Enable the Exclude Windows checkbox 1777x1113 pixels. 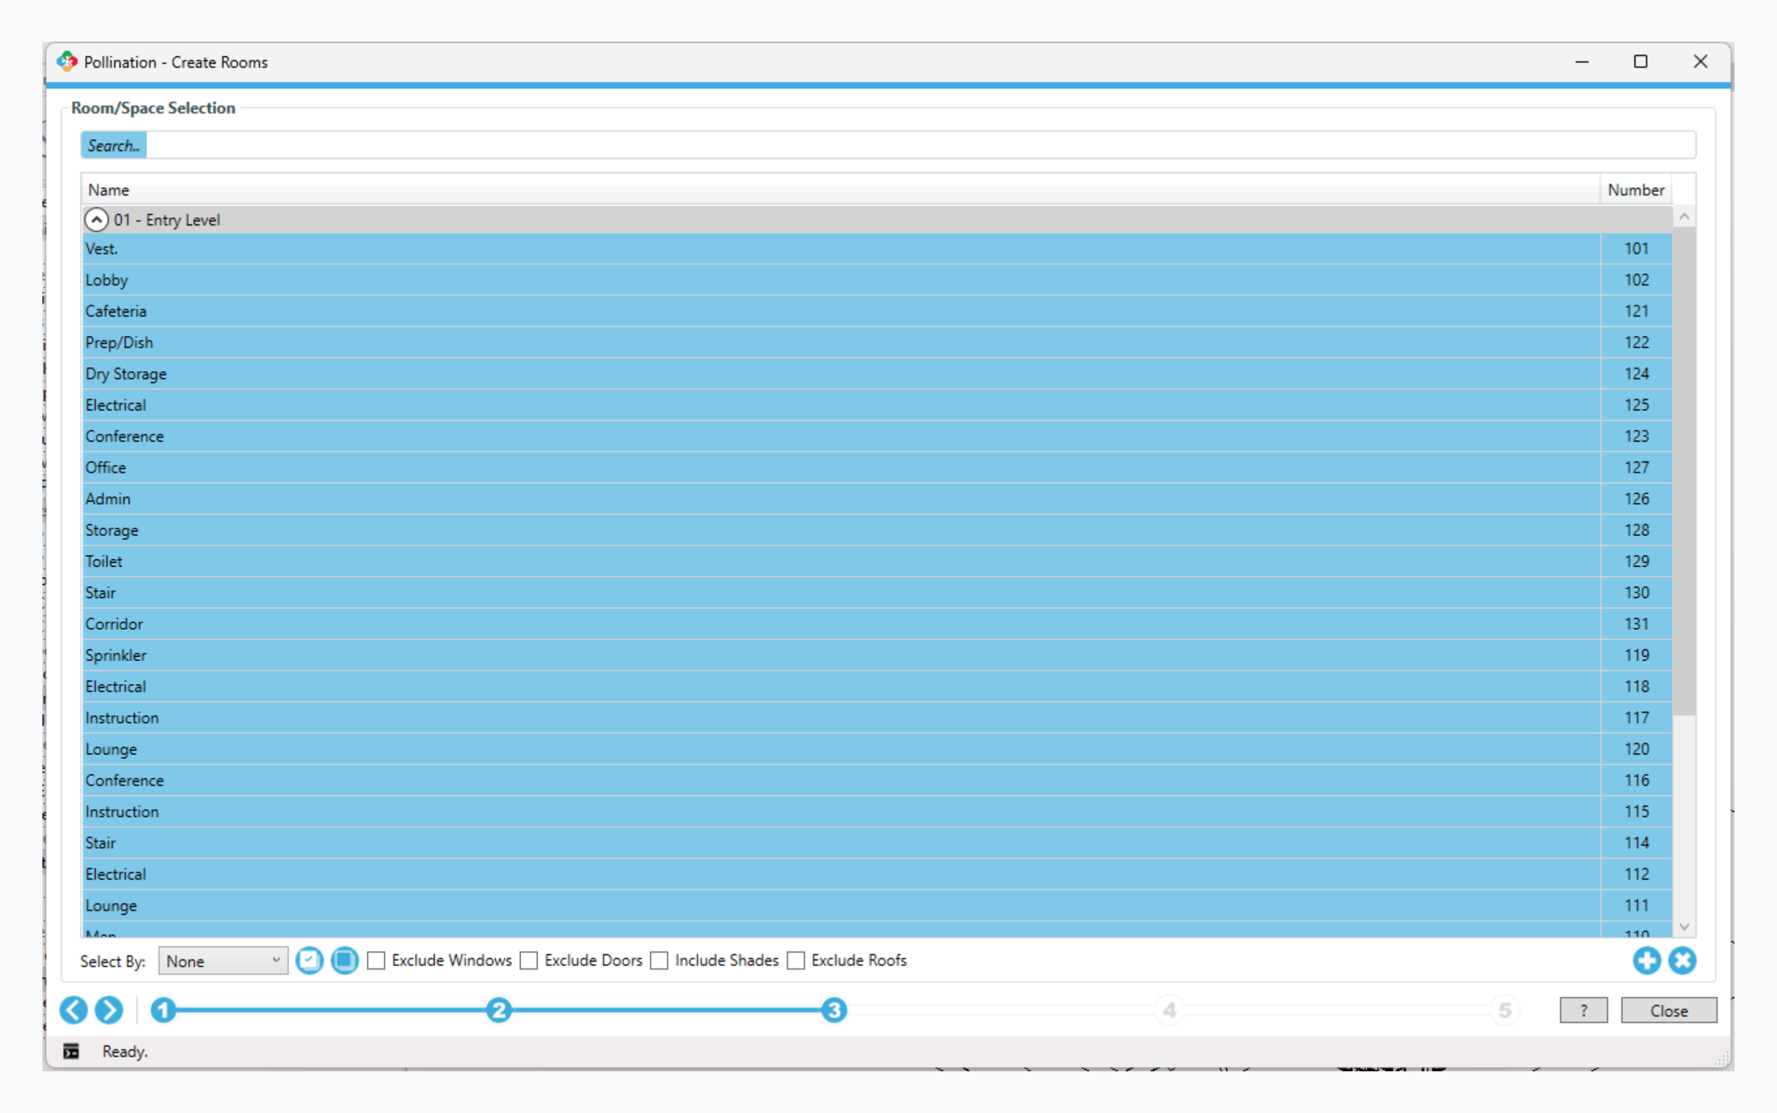[376, 960]
